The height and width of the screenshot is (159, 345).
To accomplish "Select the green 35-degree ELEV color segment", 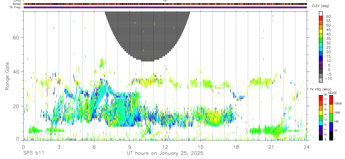I will click(x=321, y=40).
